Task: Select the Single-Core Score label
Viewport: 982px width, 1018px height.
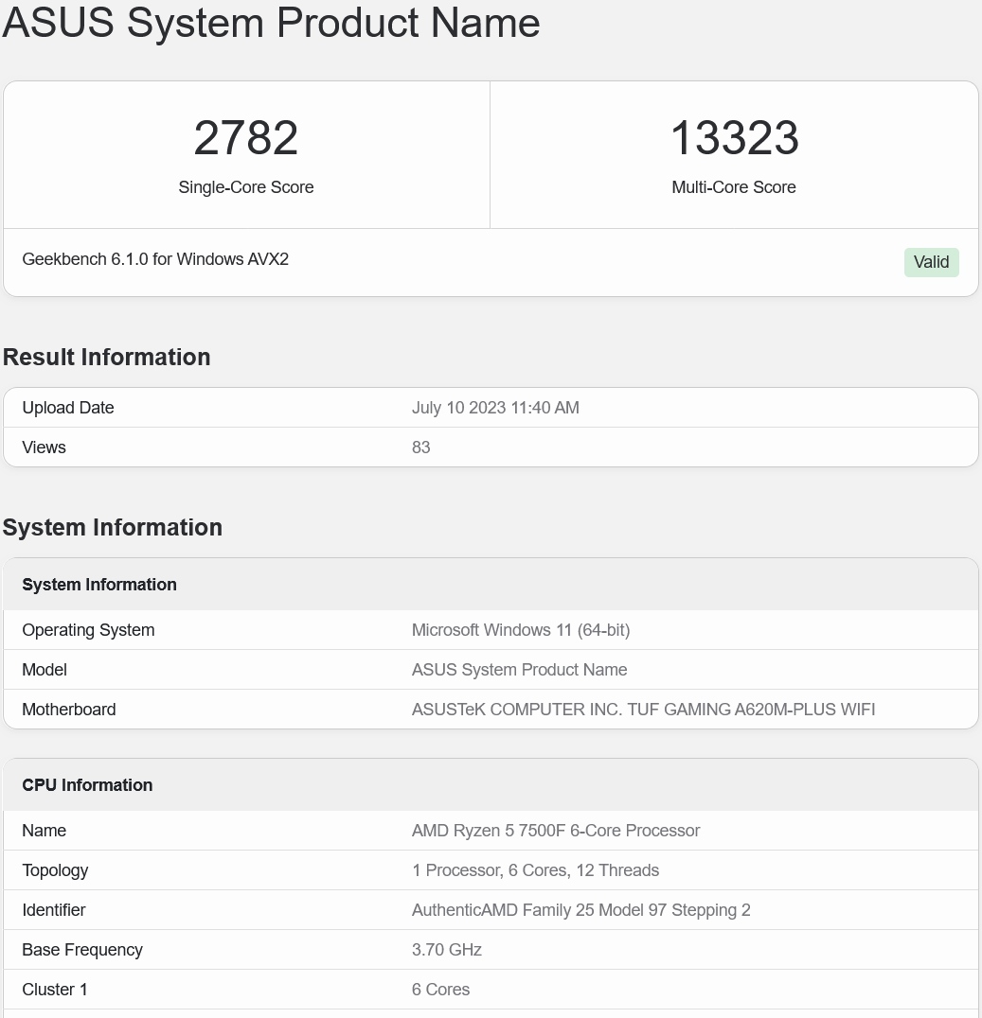Action: 246,187
